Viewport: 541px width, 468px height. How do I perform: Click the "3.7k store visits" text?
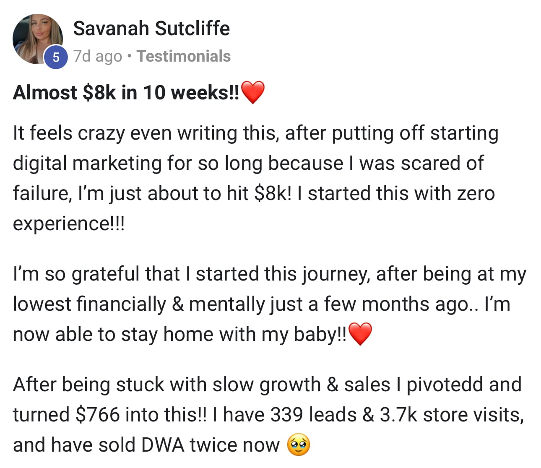(x=452, y=415)
